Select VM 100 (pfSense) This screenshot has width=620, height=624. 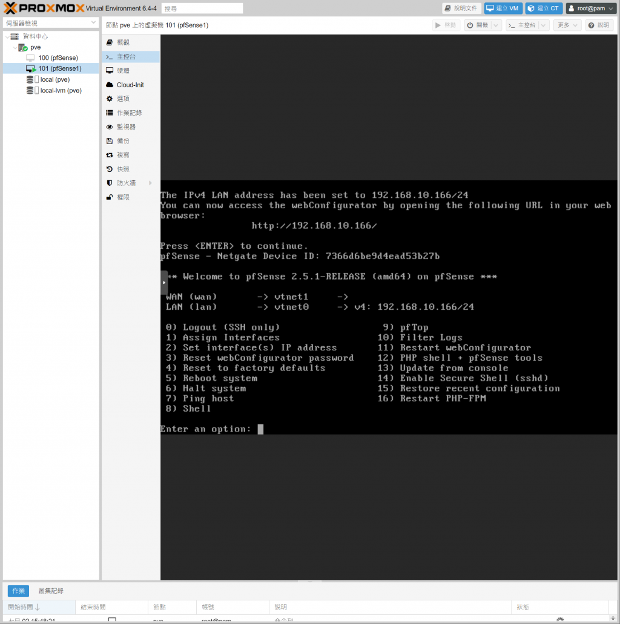tap(58, 58)
